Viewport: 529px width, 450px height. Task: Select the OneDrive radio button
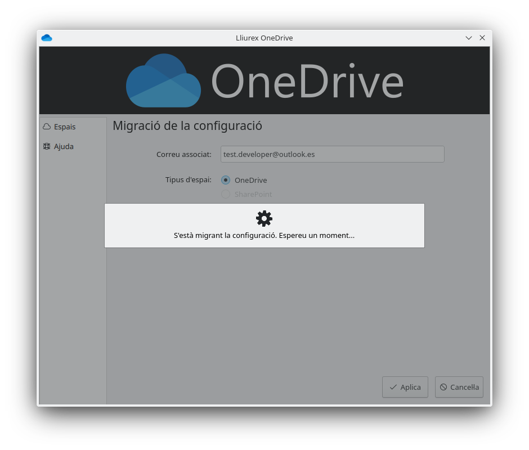click(226, 180)
